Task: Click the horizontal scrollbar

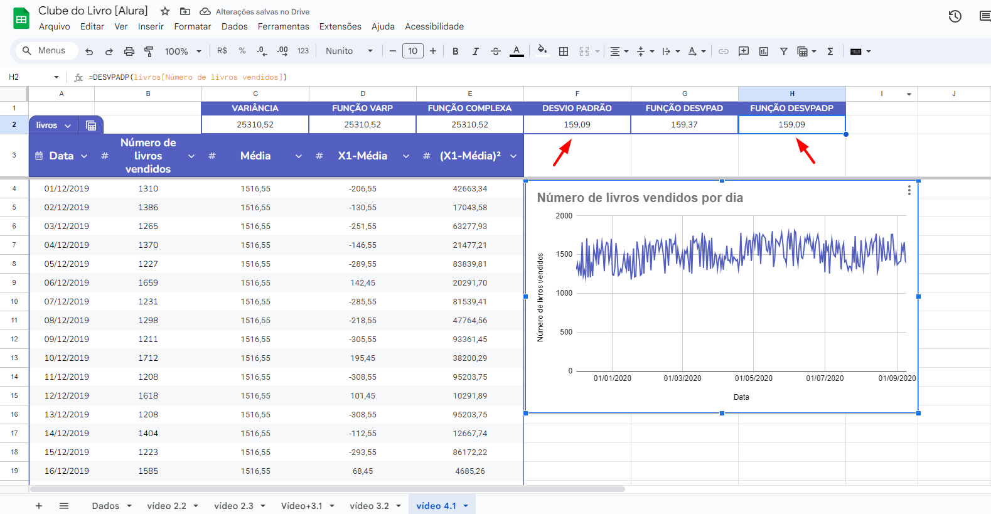Action: 327,489
